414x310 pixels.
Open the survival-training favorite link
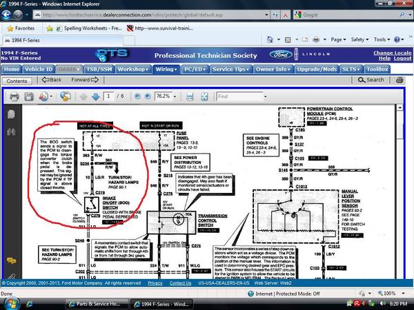[x=160, y=28]
